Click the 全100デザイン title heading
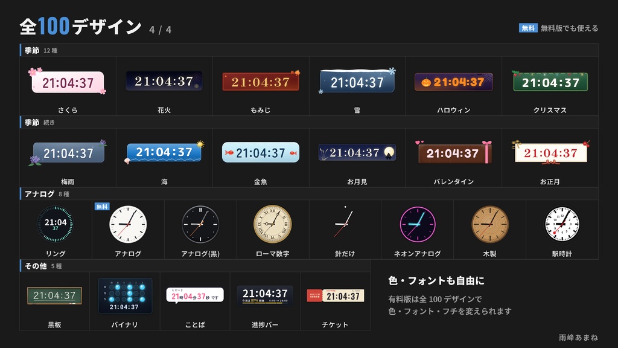The height and width of the screenshot is (348, 618). point(80,27)
